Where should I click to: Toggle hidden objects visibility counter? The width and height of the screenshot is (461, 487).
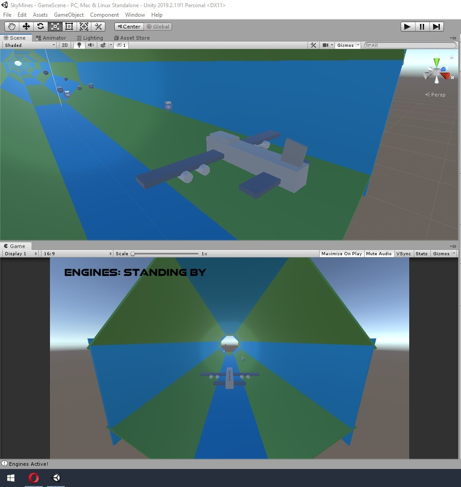[121, 45]
